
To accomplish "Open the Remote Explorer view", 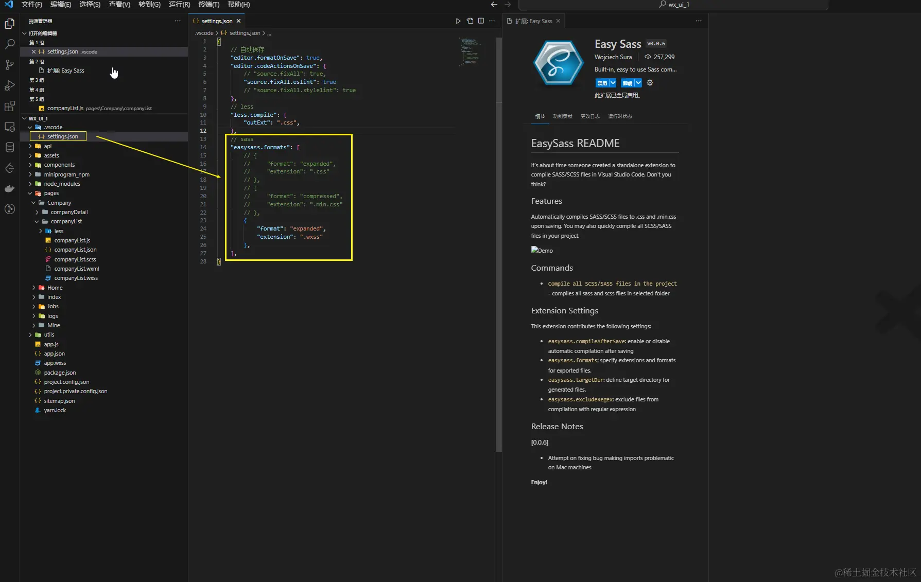I will 10,127.
